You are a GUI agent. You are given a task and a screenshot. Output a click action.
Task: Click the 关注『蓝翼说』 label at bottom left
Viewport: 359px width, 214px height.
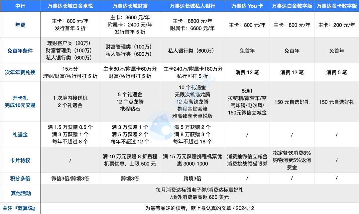pos(20,208)
